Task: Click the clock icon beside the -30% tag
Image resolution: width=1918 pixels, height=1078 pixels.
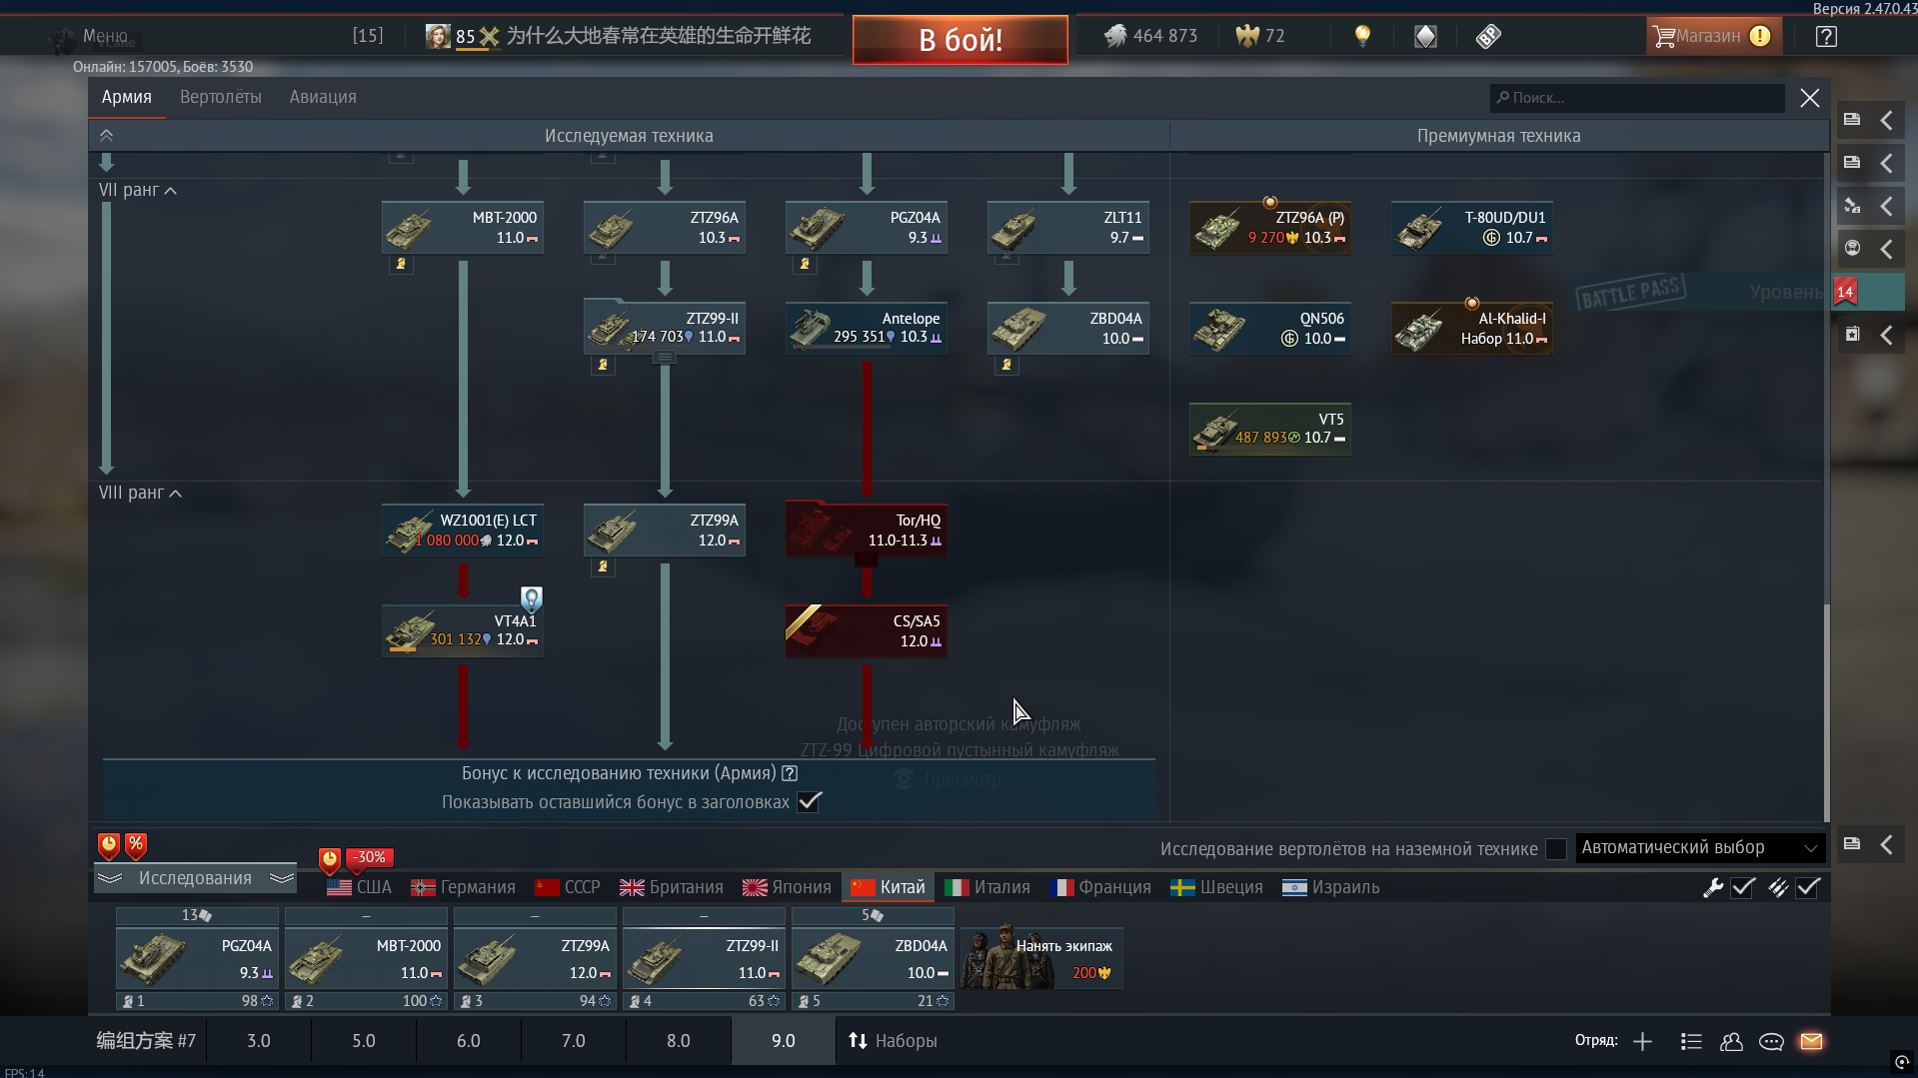Action: point(330,859)
